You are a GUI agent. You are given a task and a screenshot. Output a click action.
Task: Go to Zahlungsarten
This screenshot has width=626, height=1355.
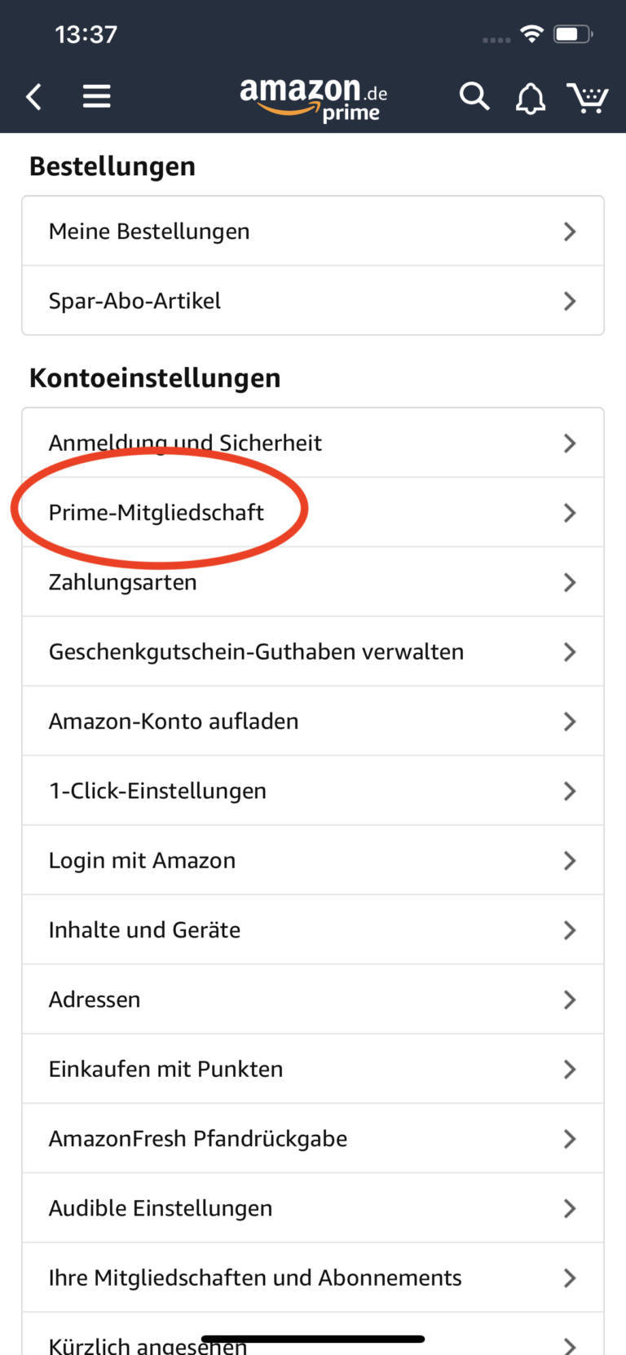[312, 582]
